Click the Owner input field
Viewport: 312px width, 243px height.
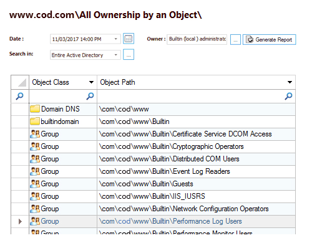197,39
